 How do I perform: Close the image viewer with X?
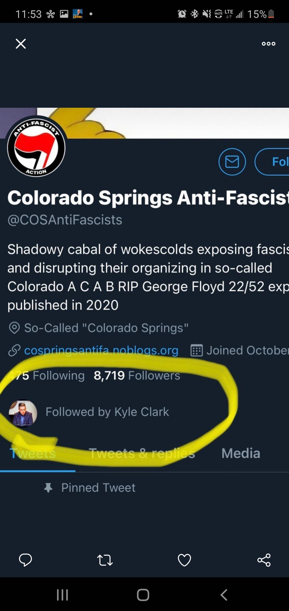click(x=21, y=44)
